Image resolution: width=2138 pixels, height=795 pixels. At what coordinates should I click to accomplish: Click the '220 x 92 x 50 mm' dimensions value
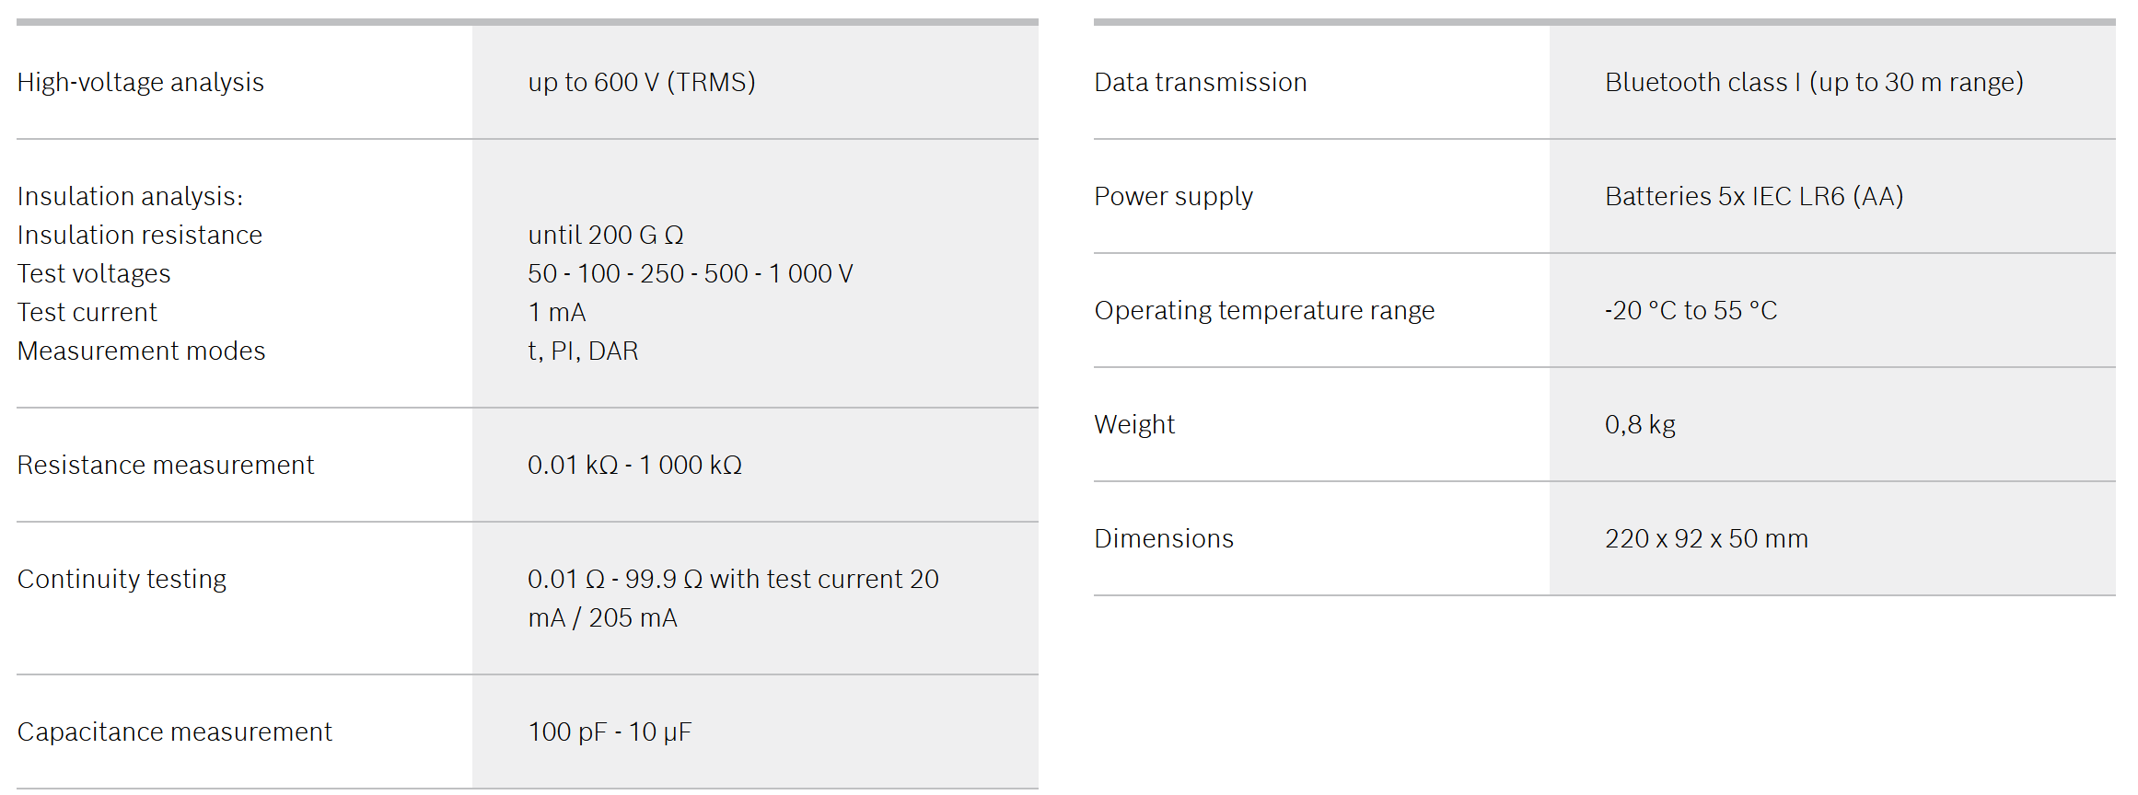1706,539
